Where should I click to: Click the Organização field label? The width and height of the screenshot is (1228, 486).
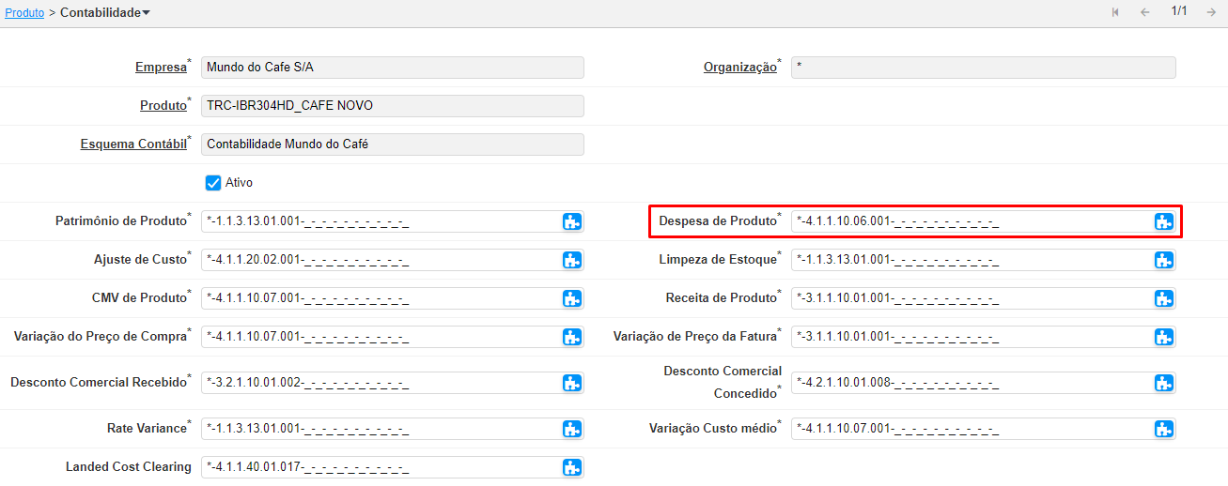[739, 68]
